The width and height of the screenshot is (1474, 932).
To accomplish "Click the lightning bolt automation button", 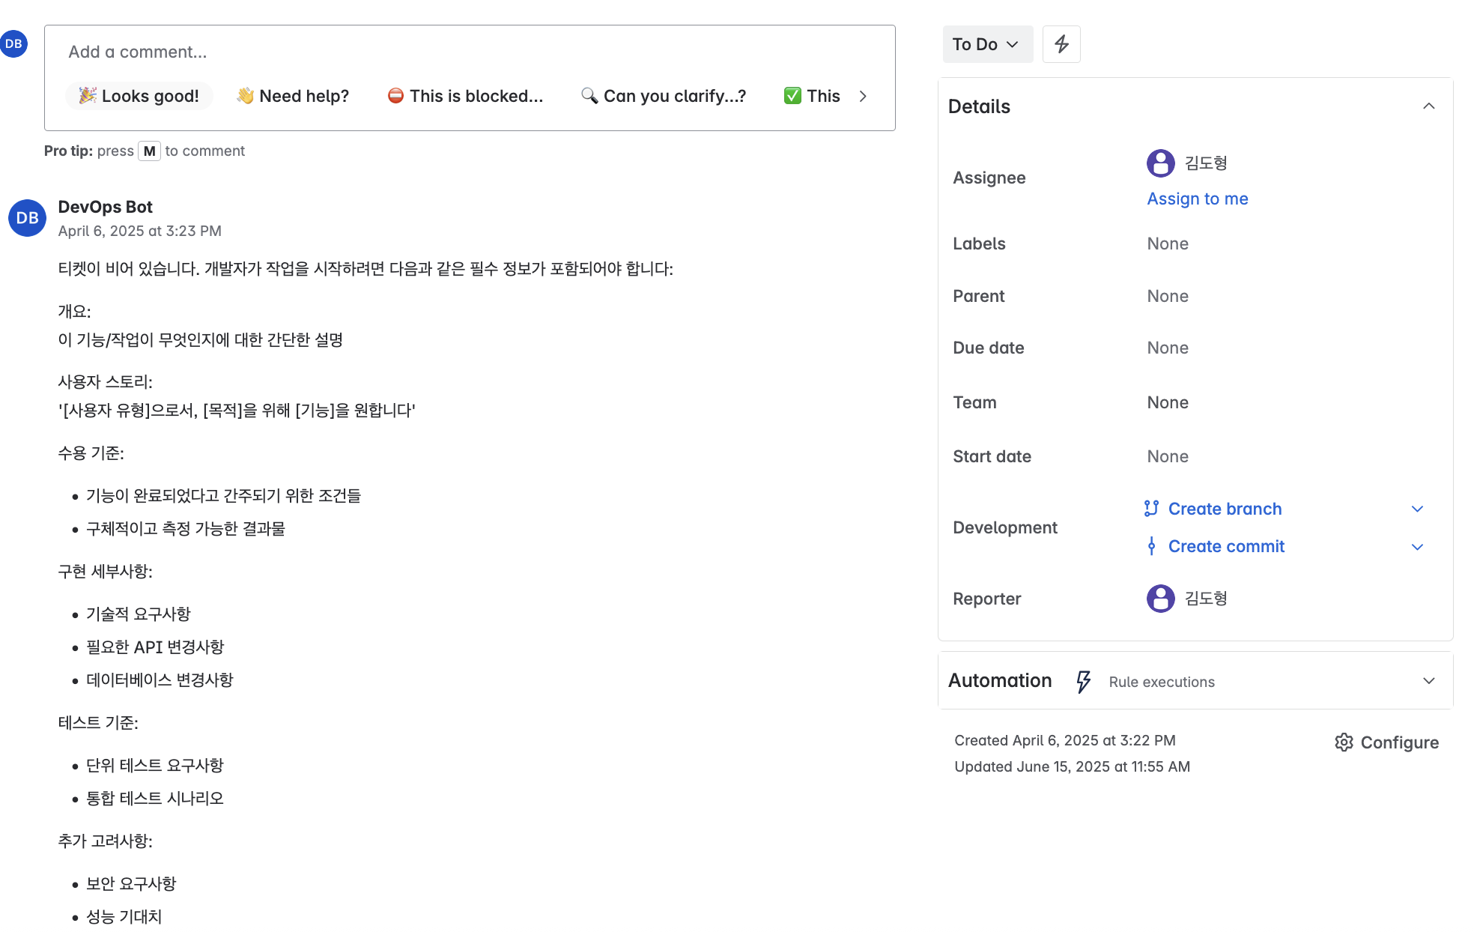I will click(1061, 44).
